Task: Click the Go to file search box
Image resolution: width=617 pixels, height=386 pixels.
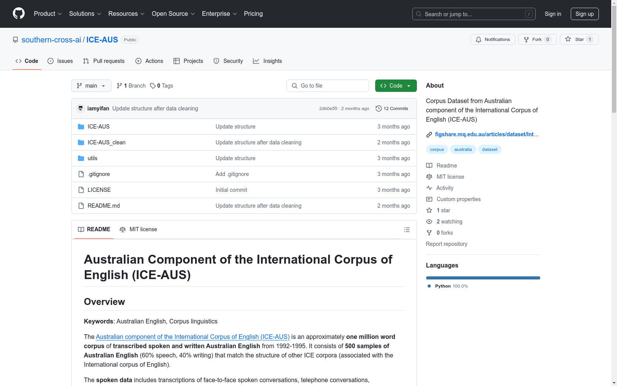Action: point(328,86)
